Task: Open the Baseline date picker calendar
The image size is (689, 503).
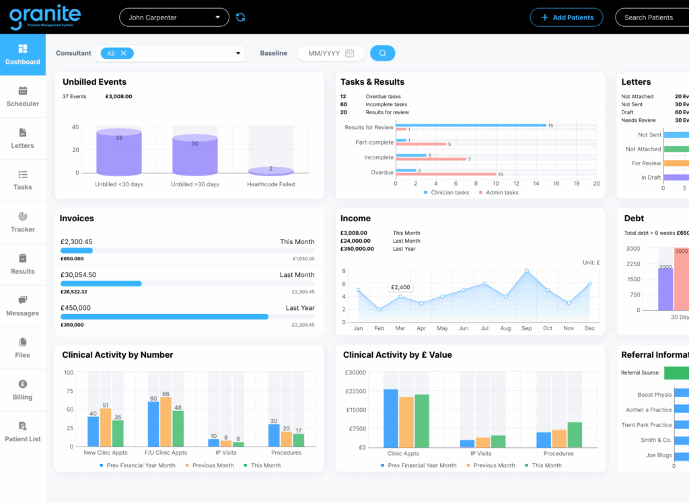Action: 349,53
